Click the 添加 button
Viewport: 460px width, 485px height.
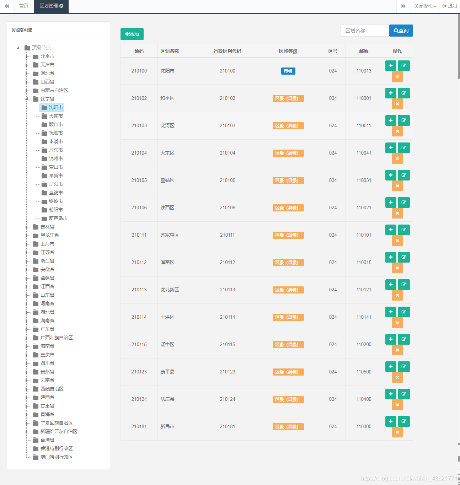[x=132, y=34]
